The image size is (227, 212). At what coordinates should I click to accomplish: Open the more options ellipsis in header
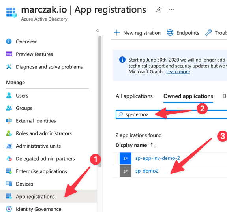pyautogui.click(x=171, y=10)
